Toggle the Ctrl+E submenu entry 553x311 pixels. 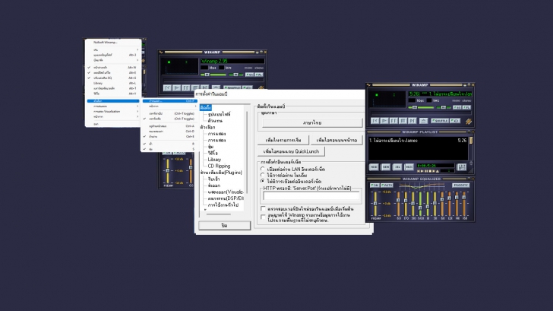(x=169, y=137)
